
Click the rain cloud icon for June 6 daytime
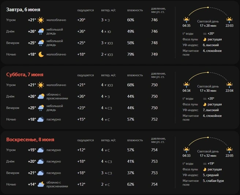[x=41, y=32]
